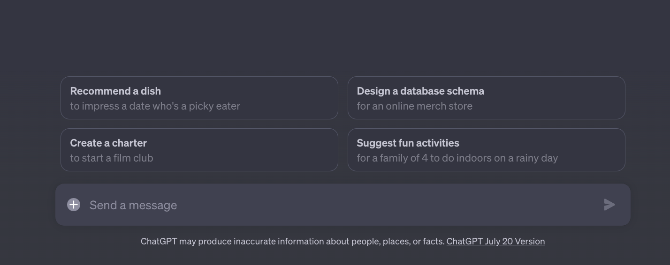Pick the 'Create a charter' prompt card
This screenshot has width=670, height=265.
click(x=199, y=150)
